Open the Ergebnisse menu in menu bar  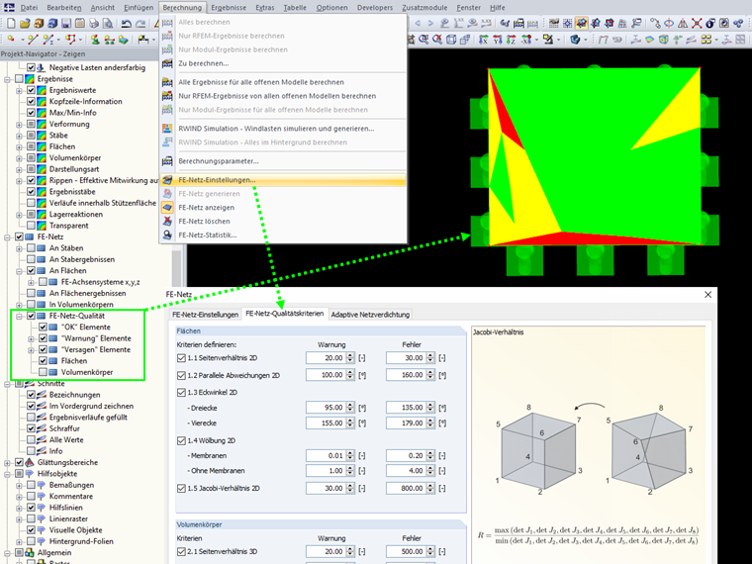[229, 7]
